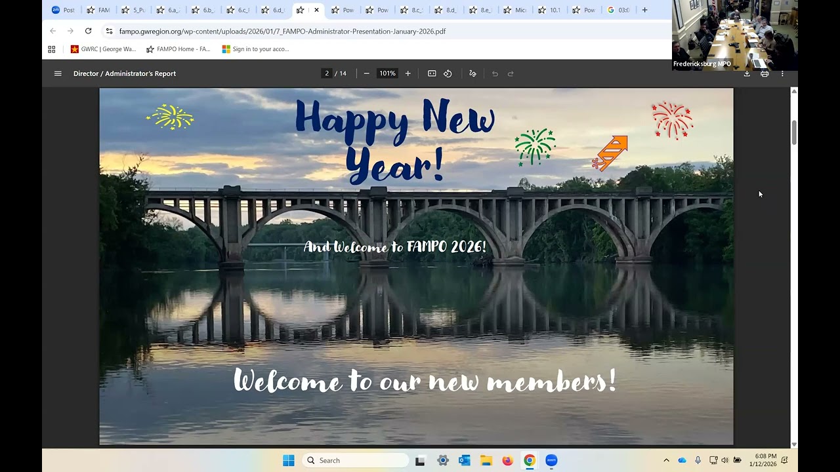The image size is (840, 472).
Task: Close the active PDF tab
Action: pos(316,10)
